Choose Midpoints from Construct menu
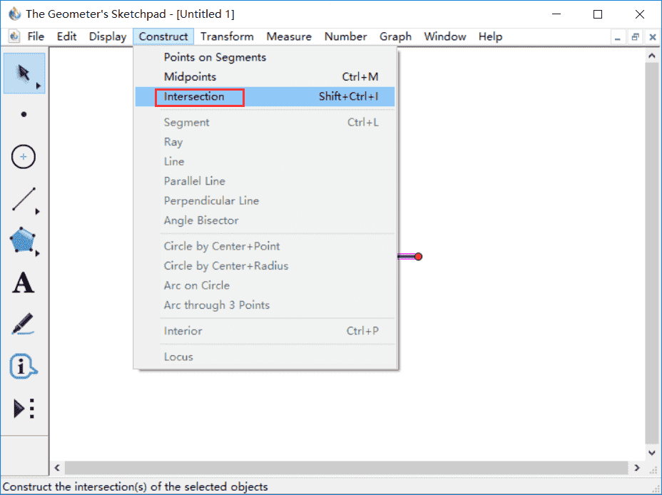The width and height of the screenshot is (662, 495). click(265, 77)
